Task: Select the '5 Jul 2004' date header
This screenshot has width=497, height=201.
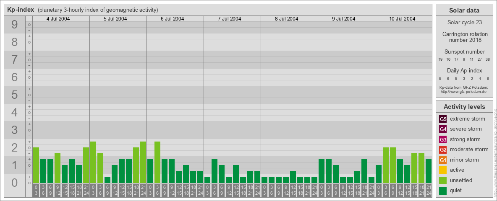Action: click(x=115, y=19)
